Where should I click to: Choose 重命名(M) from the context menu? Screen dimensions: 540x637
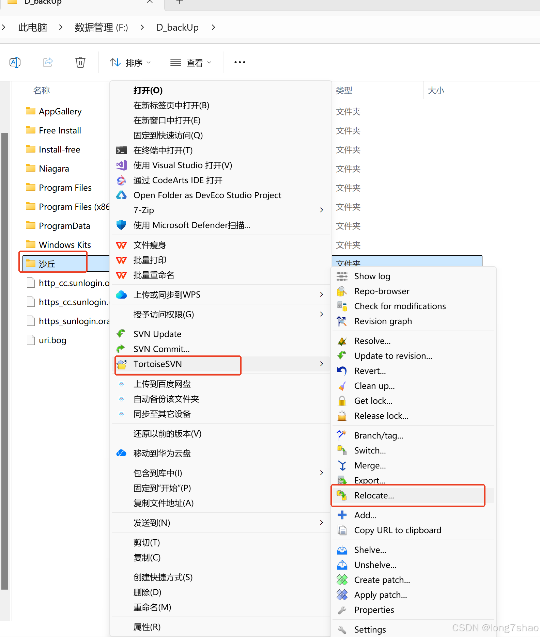point(221,607)
